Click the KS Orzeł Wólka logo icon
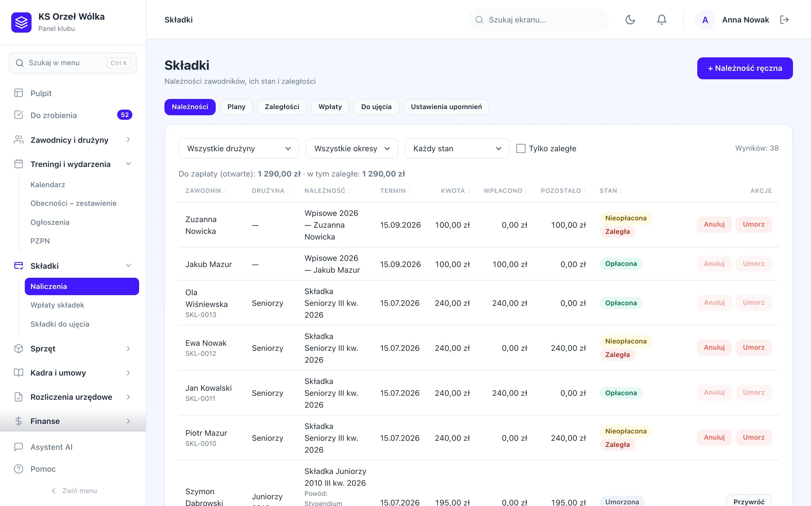The height and width of the screenshot is (506, 811). [x=21, y=22]
